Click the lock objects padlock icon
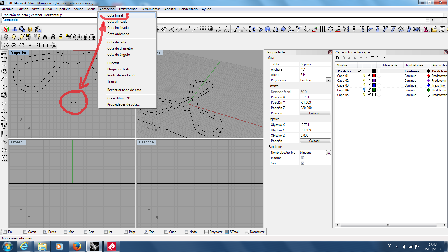 click(45, 37)
